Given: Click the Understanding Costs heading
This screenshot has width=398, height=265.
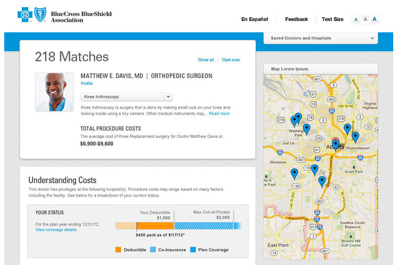Looking at the screenshot, I should point(63,180).
